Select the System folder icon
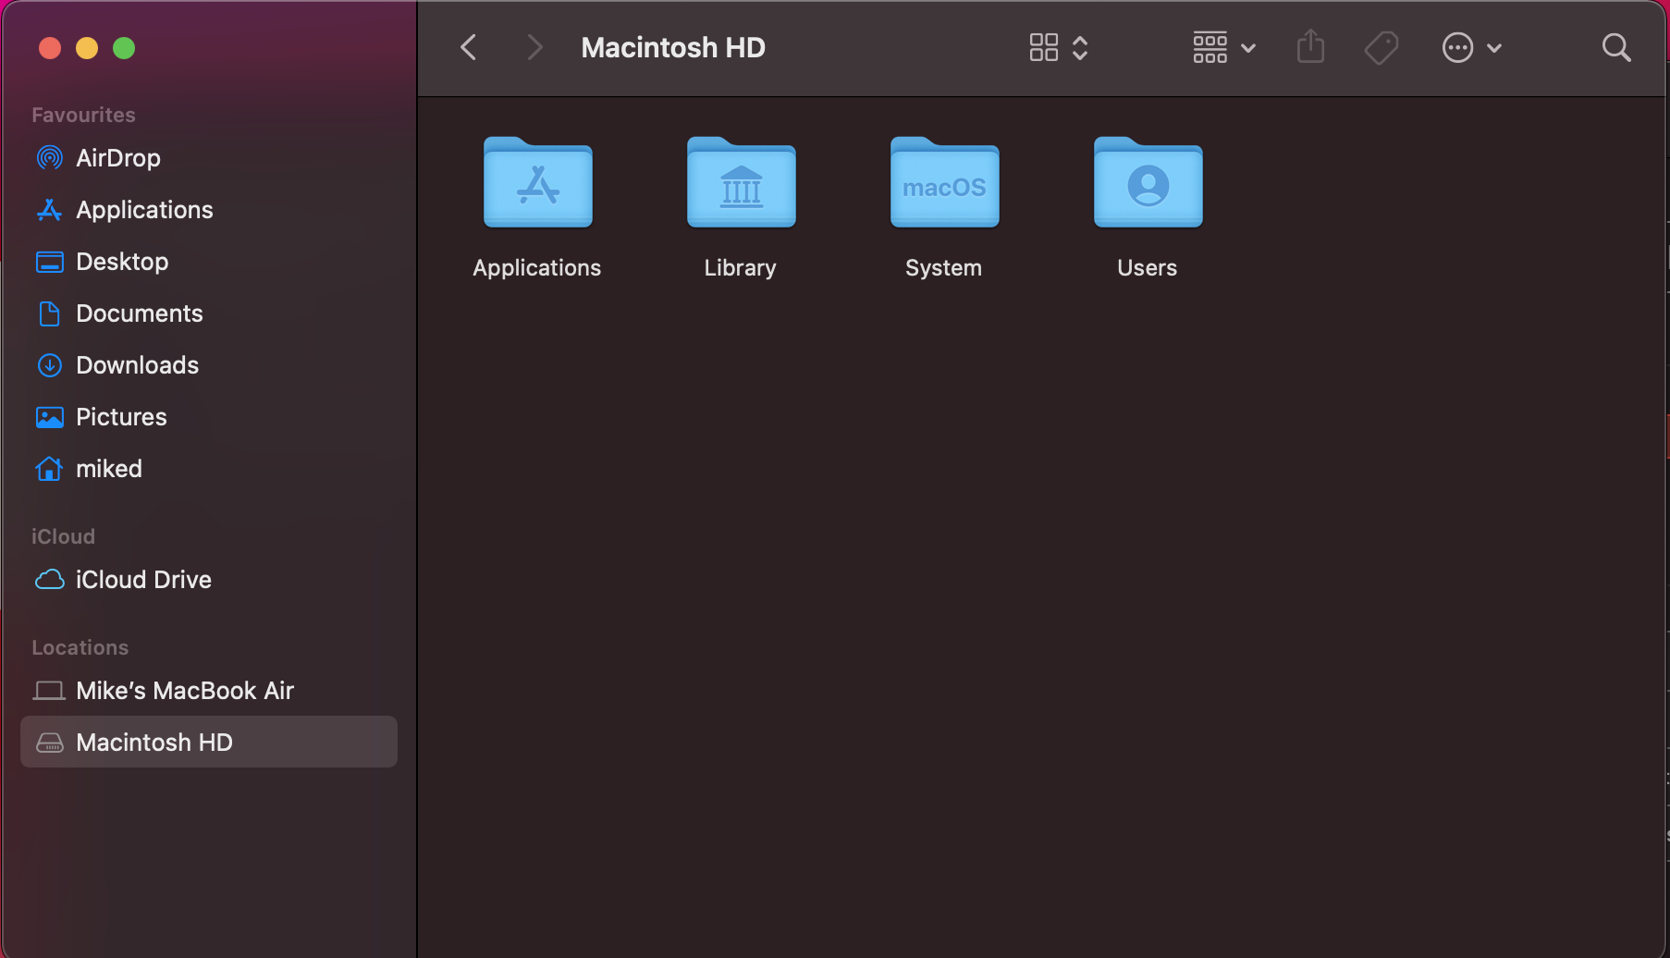Viewport: 1670px width, 958px height. (x=945, y=182)
